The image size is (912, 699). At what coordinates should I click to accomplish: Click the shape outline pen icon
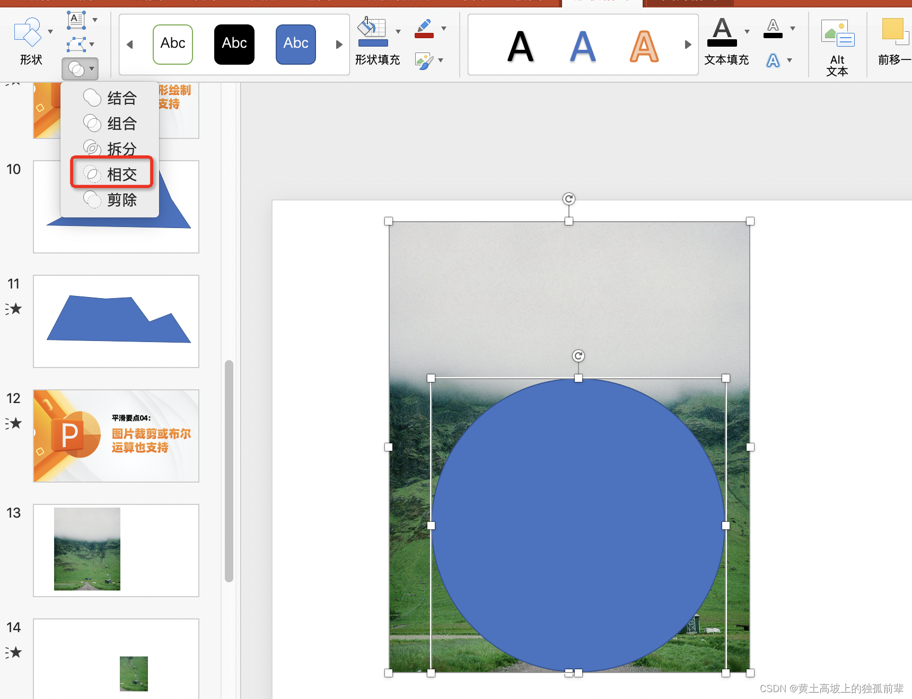(424, 29)
